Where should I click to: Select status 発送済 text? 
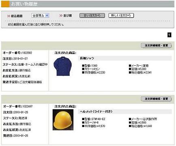(23, 118)
